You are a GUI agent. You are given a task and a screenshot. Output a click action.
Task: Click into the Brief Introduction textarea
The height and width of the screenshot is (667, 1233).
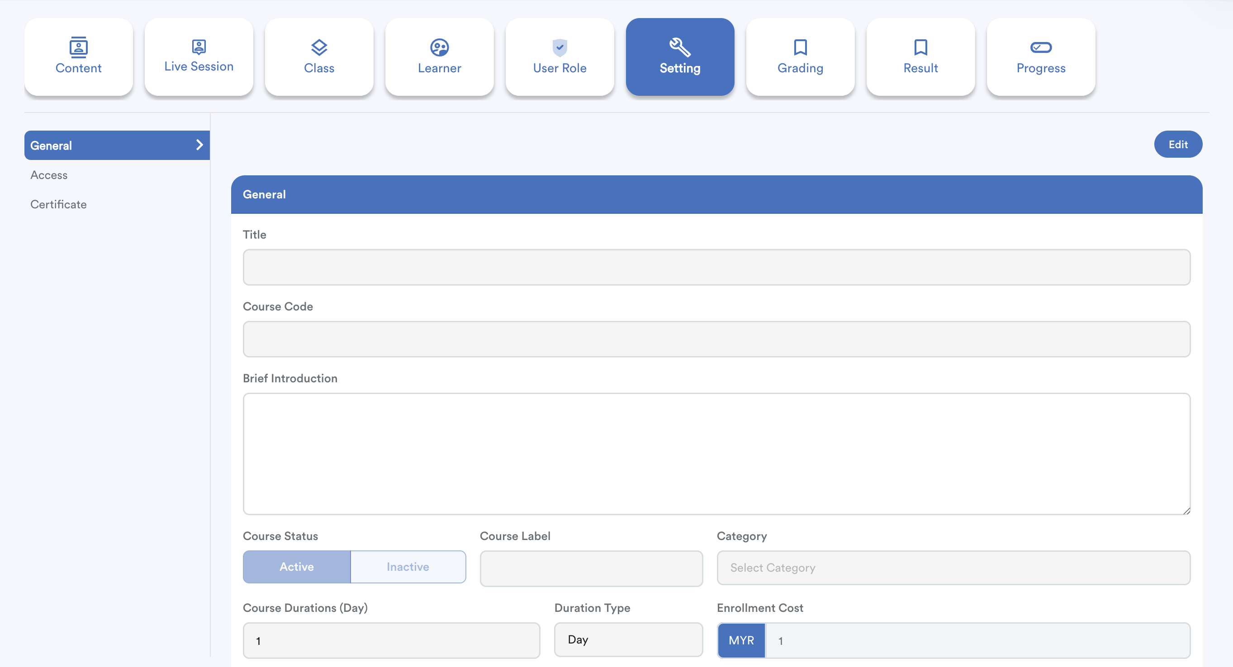[x=716, y=453]
